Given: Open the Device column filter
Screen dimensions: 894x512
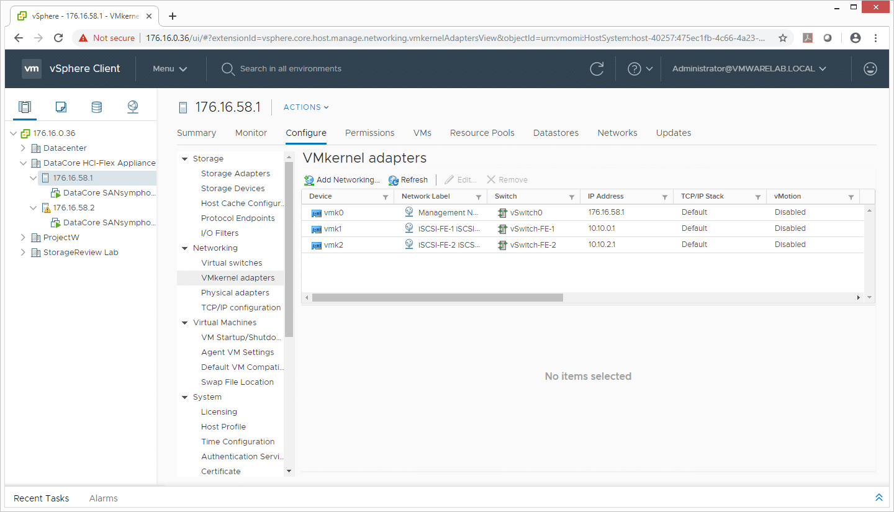Looking at the screenshot, I should (x=386, y=197).
